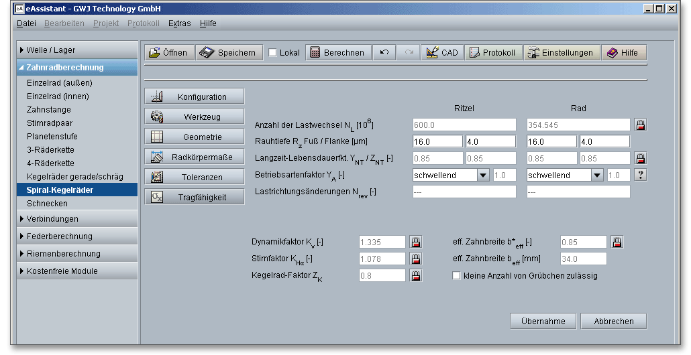This screenshot has height=355, width=691.
Task: Check kleine Anzahl von Grübchen zulässig
Action: click(457, 275)
